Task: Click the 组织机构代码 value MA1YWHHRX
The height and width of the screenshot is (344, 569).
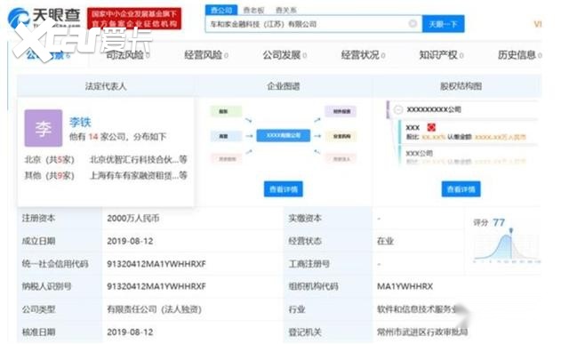Action: click(x=405, y=286)
